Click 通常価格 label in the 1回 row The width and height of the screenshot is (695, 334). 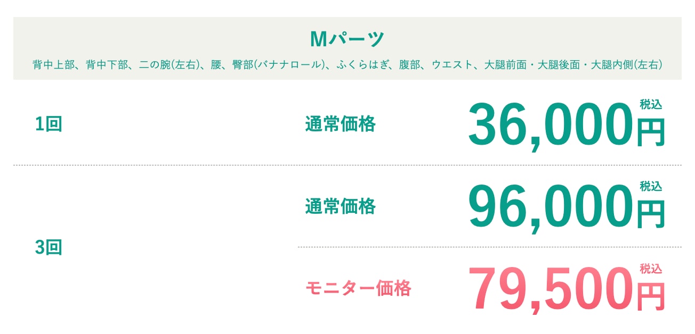click(x=340, y=124)
